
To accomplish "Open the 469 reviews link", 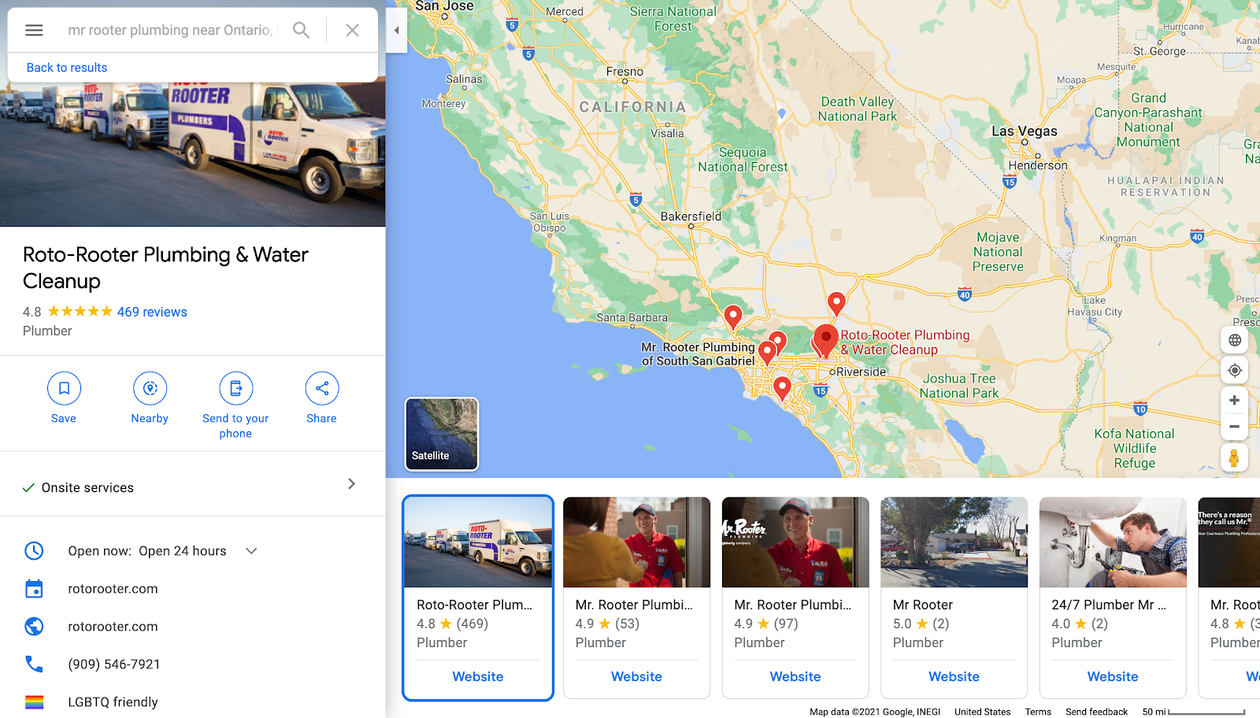I will [x=152, y=312].
